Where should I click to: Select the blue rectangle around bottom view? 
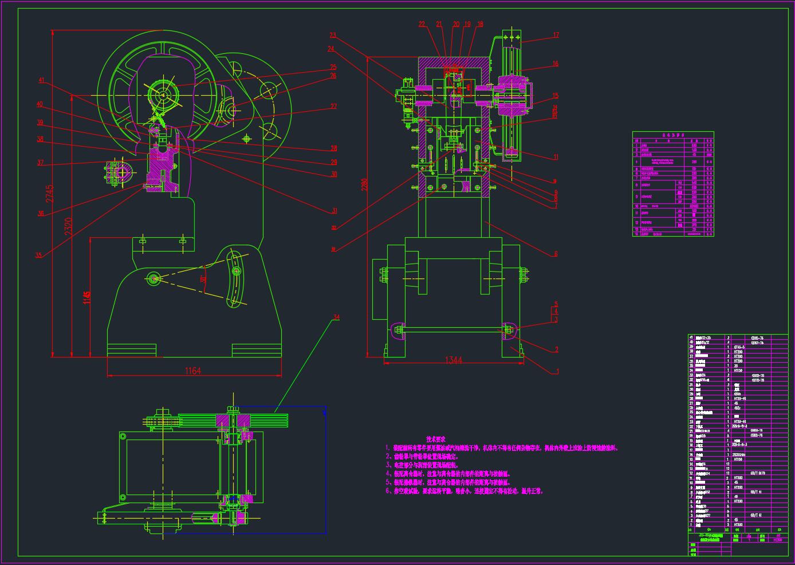[326, 470]
